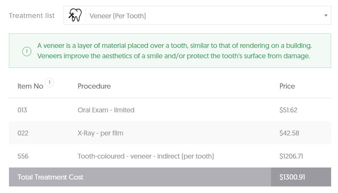Click the Tooth-coloured veneer indirect procedure

coord(146,156)
